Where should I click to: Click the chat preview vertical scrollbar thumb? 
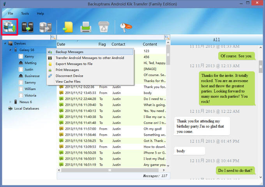(x=261, y=66)
